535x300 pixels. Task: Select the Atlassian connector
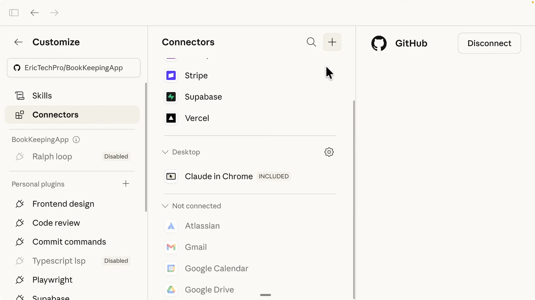click(250, 226)
